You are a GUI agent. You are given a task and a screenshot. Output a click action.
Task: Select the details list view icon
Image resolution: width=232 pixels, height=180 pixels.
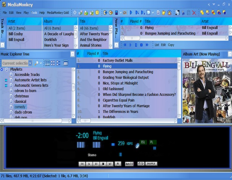(47, 63)
